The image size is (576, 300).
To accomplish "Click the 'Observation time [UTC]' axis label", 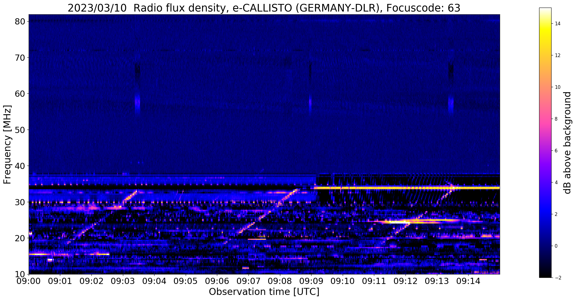I will (x=264, y=292).
